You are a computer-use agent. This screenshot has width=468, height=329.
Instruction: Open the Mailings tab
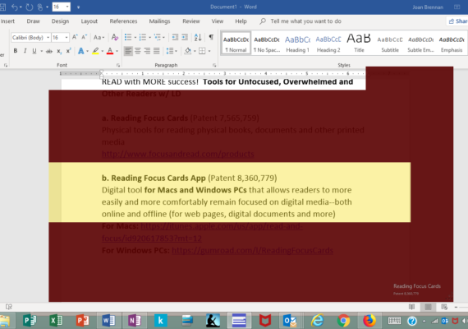(x=159, y=21)
